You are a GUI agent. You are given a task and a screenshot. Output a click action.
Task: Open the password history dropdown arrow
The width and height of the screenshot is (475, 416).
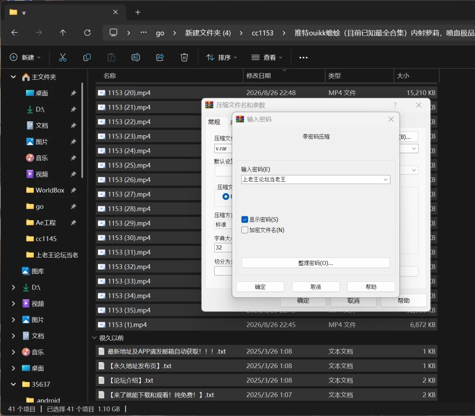[385, 179]
